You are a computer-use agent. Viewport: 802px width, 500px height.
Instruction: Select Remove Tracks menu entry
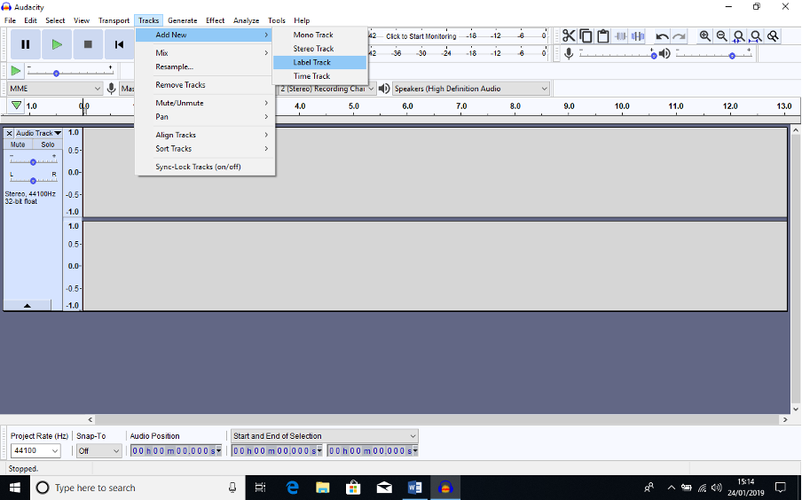(205, 85)
